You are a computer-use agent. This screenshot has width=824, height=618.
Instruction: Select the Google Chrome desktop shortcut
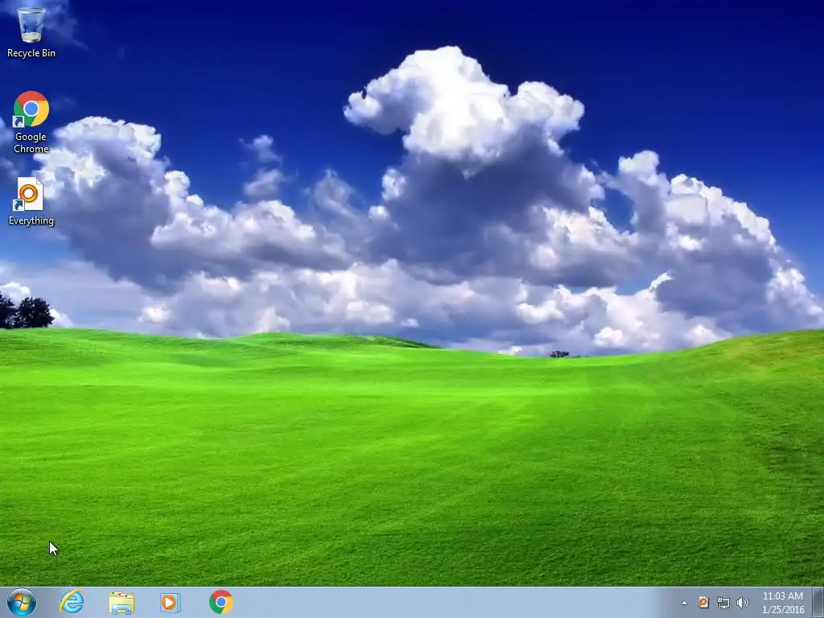click(31, 123)
